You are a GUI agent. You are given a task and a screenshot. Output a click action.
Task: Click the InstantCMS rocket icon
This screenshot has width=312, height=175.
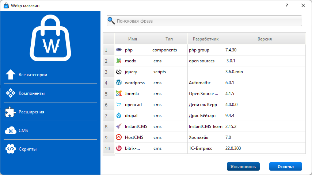click(119, 126)
